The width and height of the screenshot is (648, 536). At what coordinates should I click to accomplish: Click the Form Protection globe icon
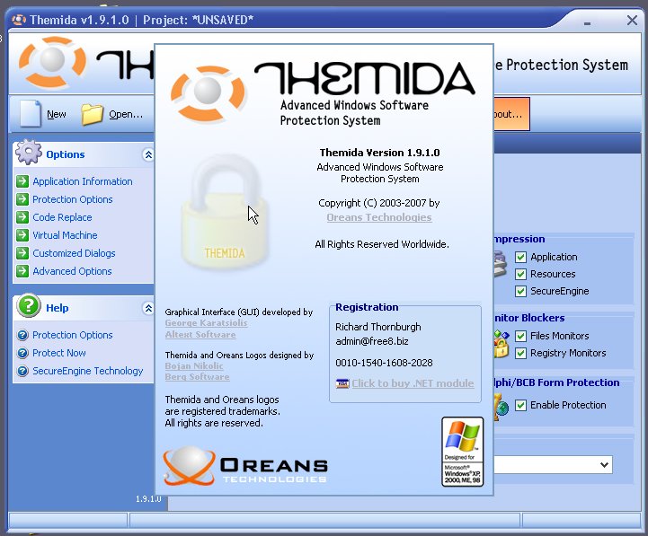[x=502, y=406]
